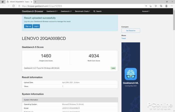Click Operating System row label
Image resolution: width=175 pixels, height=112 pixels.
(x=30, y=104)
